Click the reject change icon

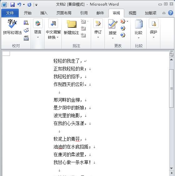pyautogui.click(x=123, y=21)
